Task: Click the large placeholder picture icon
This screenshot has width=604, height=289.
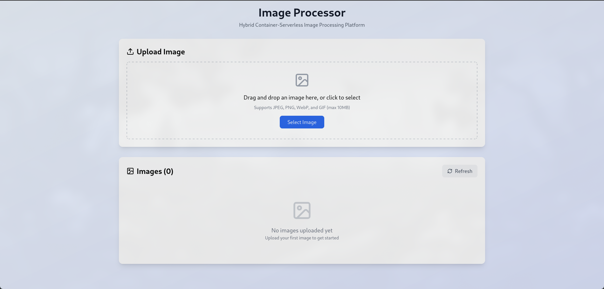Action: (302, 210)
